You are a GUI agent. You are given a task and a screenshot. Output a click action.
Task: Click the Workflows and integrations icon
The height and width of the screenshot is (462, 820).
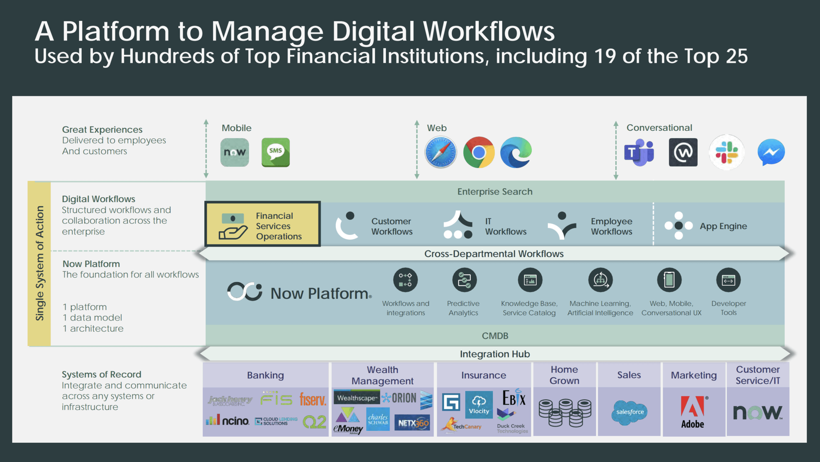click(x=405, y=280)
